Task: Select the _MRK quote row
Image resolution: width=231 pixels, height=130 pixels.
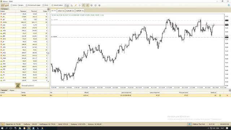Action: tap(23, 64)
